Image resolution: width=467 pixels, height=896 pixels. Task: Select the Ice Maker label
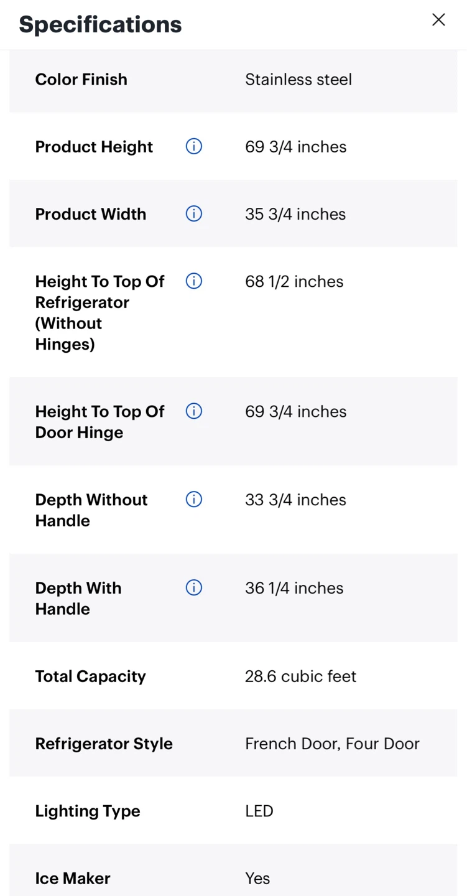(x=73, y=878)
